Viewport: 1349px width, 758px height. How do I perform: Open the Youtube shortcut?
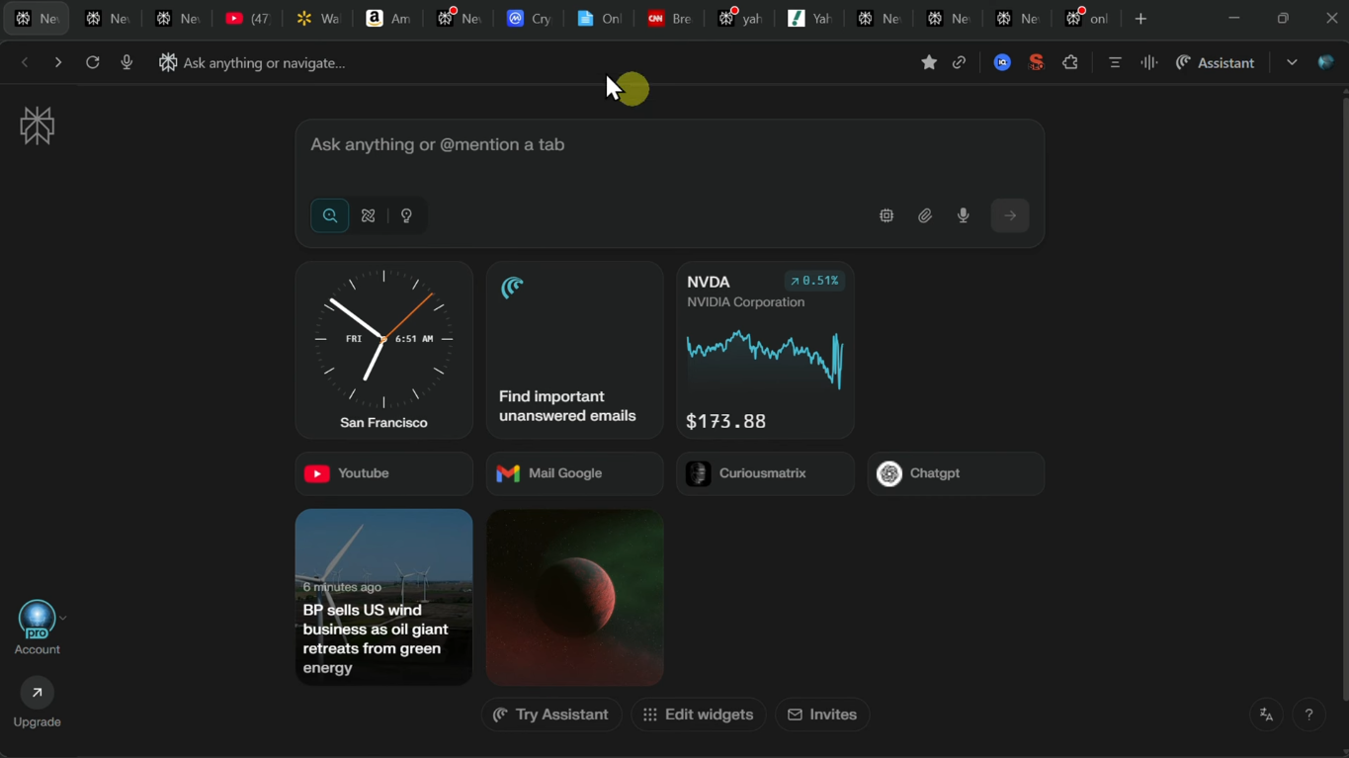(383, 473)
